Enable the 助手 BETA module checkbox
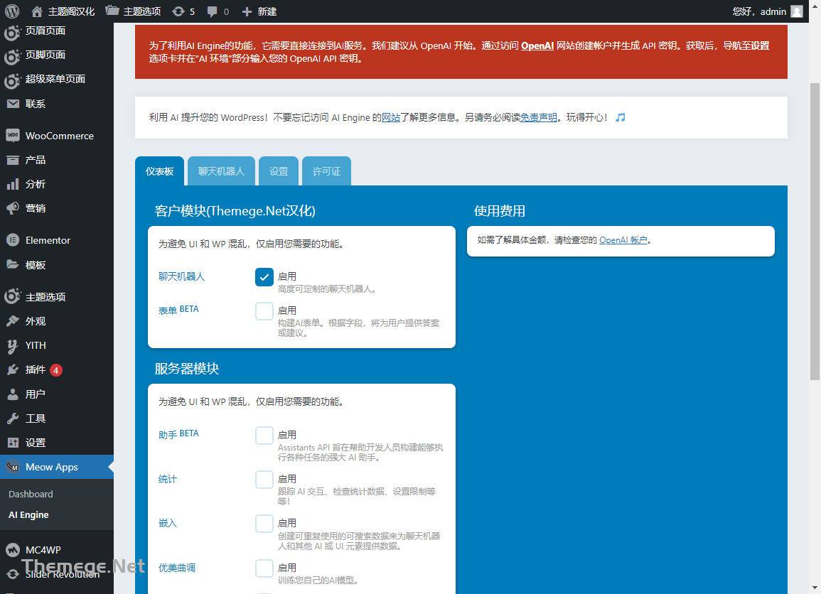821x594 pixels. coord(264,436)
